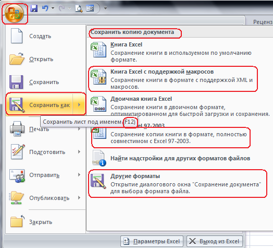Click the checklist pencil icon for Подготовить
The width and height of the screenshot is (273, 248).
click(x=17, y=151)
